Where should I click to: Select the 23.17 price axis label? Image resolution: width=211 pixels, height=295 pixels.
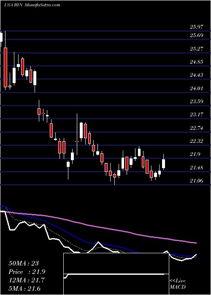coord(197,115)
